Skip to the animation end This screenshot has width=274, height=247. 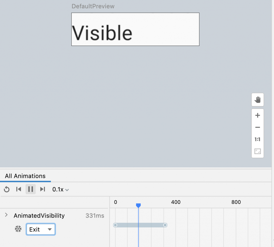[42, 189]
